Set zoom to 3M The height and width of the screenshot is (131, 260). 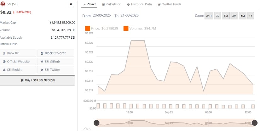pyautogui.click(x=234, y=16)
